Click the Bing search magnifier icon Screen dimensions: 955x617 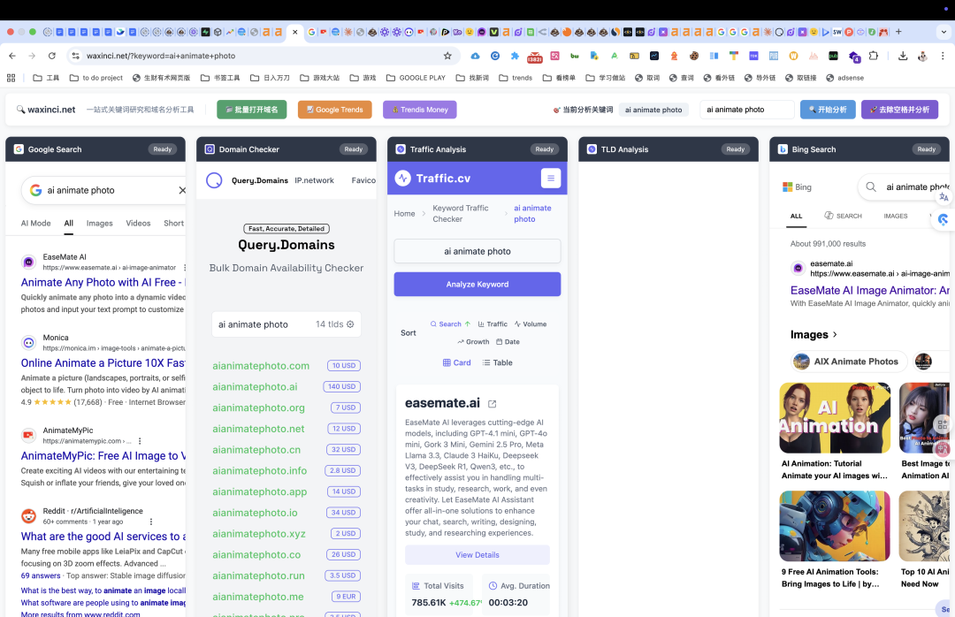871,187
